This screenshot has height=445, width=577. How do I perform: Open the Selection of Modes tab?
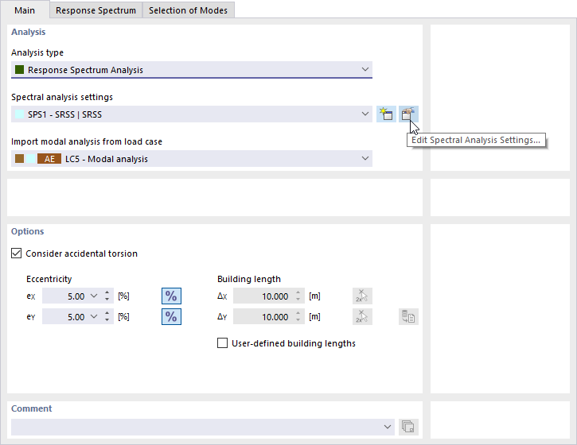(188, 10)
